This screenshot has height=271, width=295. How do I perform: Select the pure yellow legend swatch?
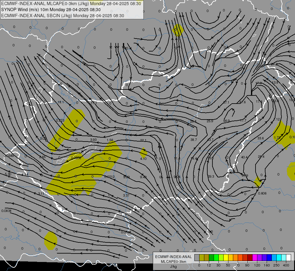coord(226,257)
